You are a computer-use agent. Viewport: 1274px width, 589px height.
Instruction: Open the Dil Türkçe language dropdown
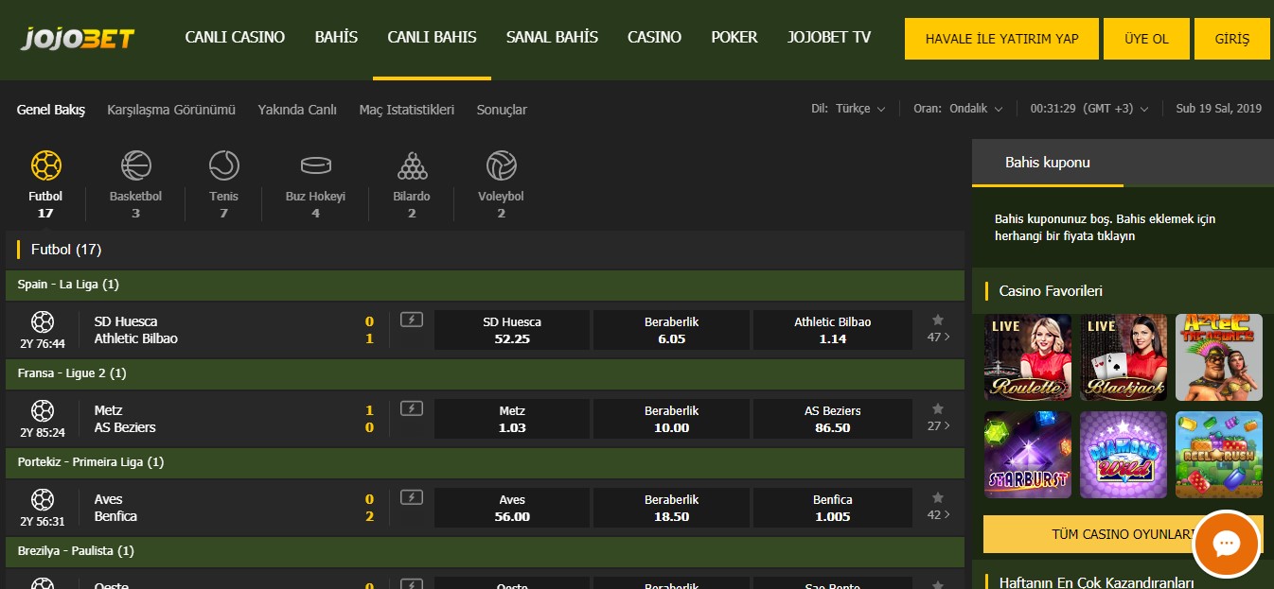click(848, 109)
